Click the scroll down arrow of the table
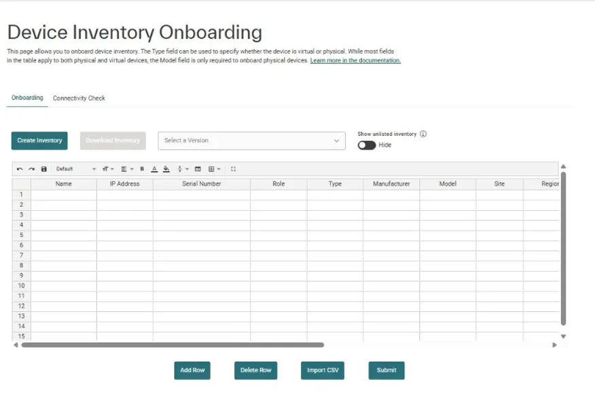 [x=564, y=336]
